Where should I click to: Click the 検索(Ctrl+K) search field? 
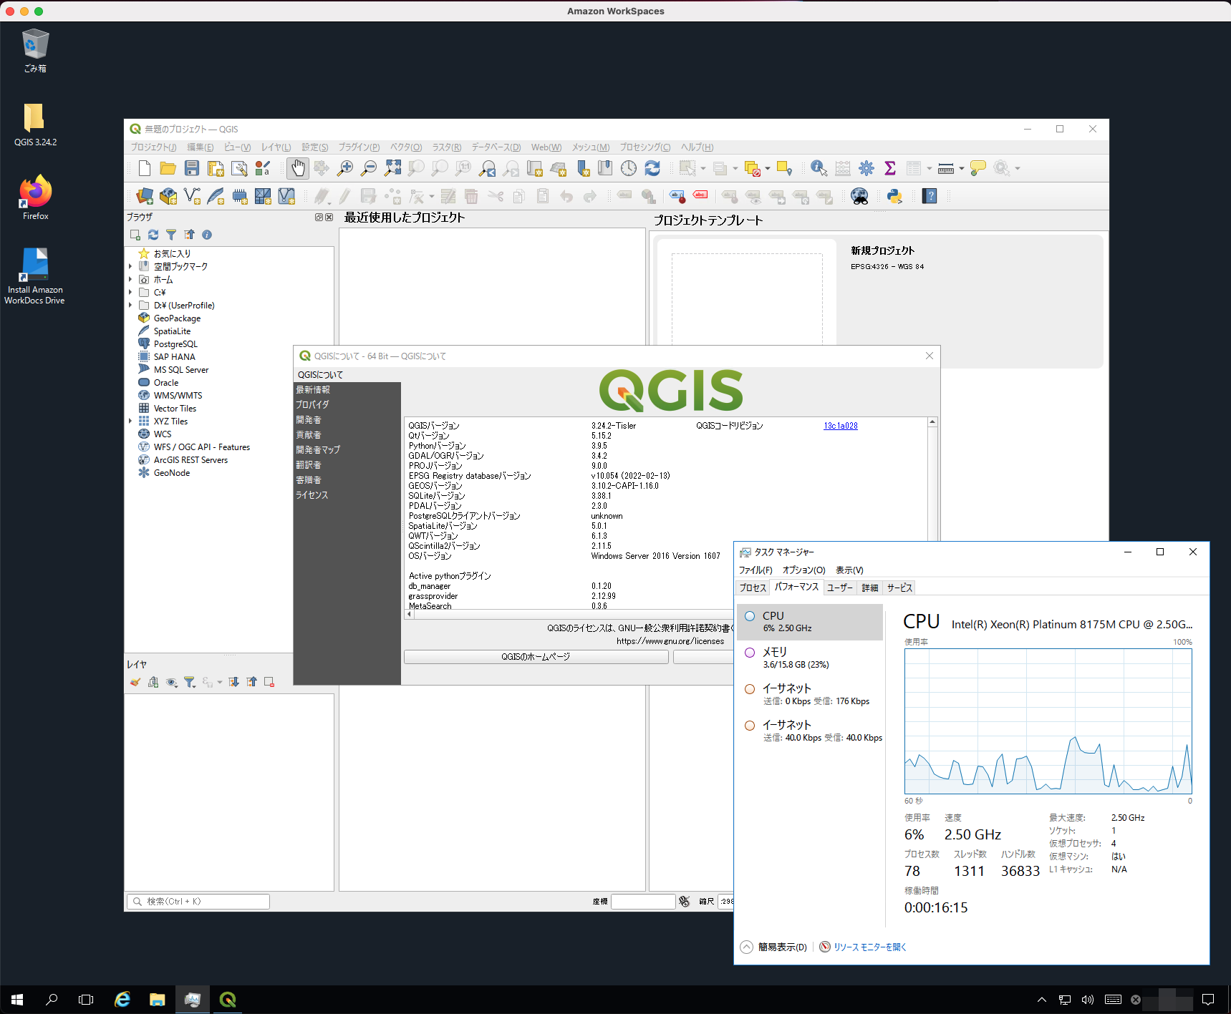coord(198,902)
